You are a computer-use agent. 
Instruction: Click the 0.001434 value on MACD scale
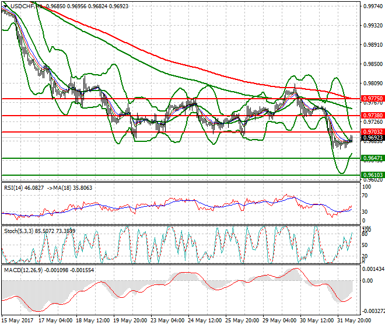tap(372, 269)
